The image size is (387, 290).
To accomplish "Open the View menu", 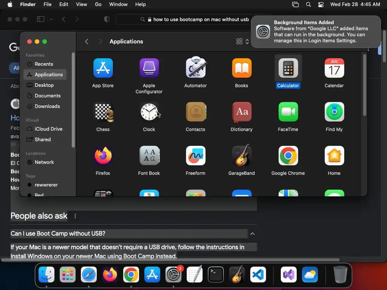I will 82,5.
